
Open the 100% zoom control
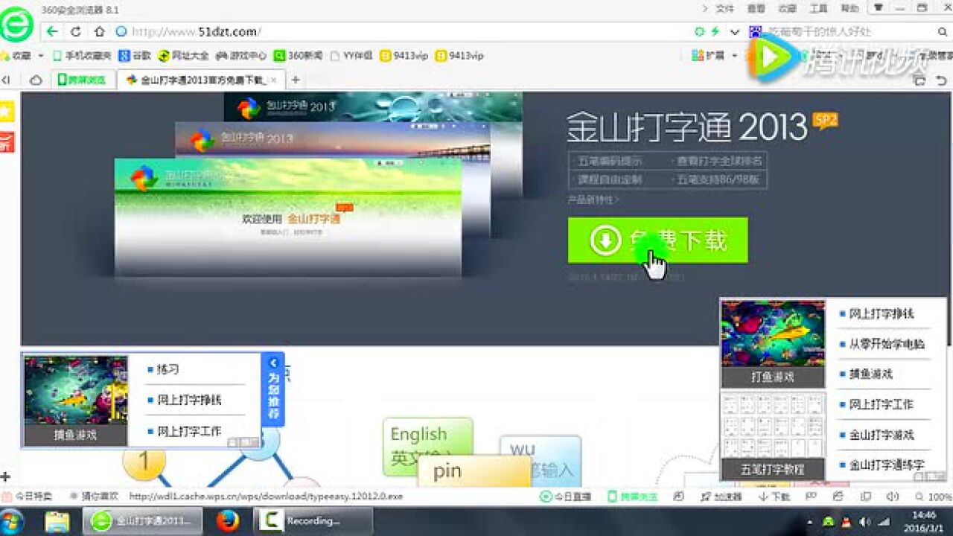(934, 497)
